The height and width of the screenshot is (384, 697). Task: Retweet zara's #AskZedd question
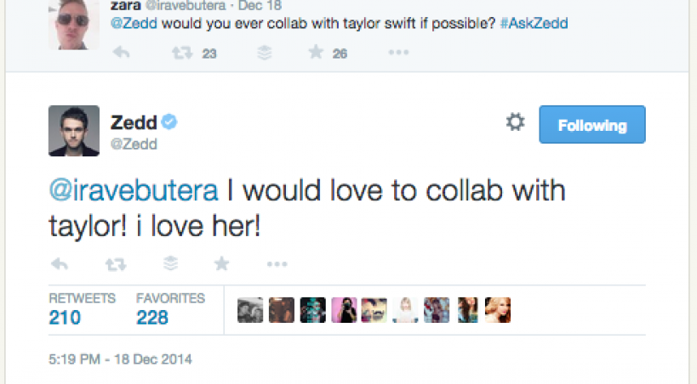pos(181,54)
